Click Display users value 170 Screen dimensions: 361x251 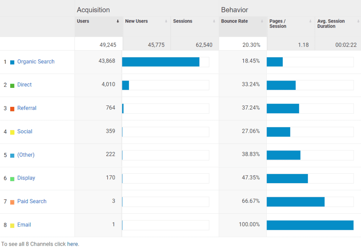click(110, 178)
